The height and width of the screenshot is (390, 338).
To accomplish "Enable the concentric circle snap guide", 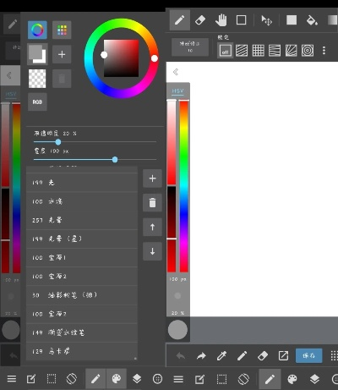I will point(308,51).
